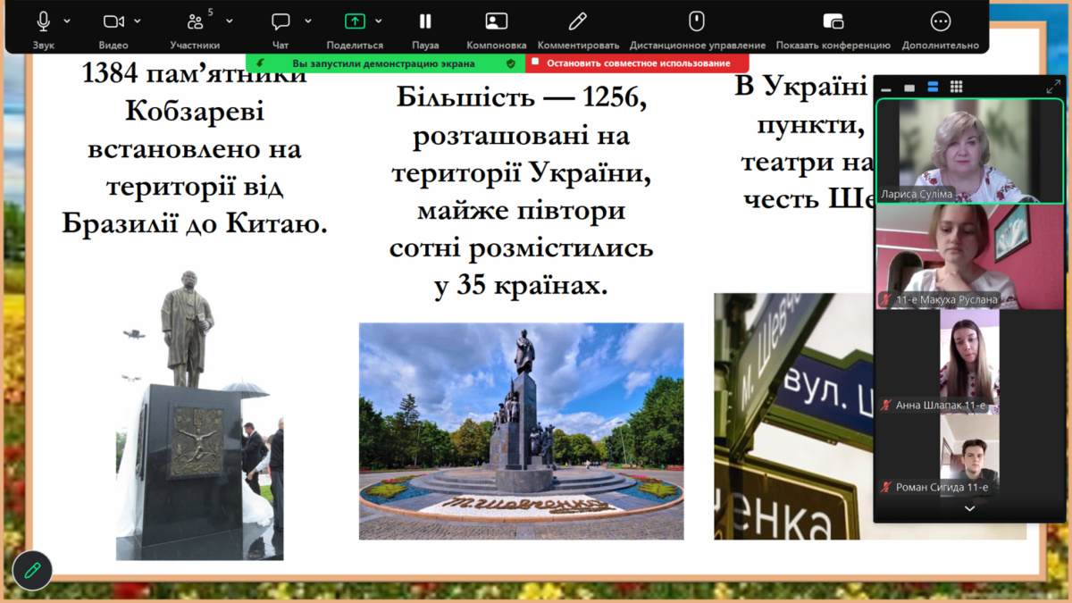Image resolution: width=1072 pixels, height=603 pixels.
Task: Pause the screen share with Пауза
Action: (425, 22)
